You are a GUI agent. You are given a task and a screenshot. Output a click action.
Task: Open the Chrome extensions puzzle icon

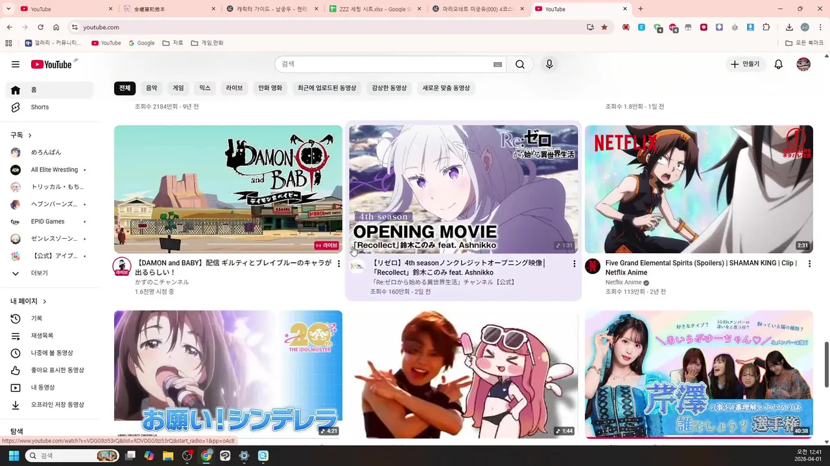[766, 27]
